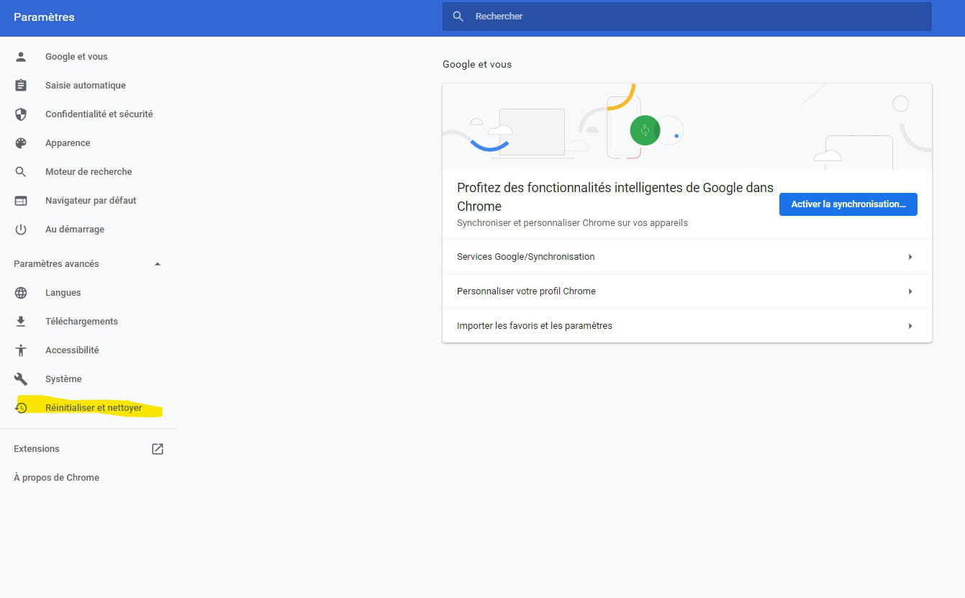965x598 pixels.
Task: Click Activer la synchronisation button
Action: [x=848, y=204]
